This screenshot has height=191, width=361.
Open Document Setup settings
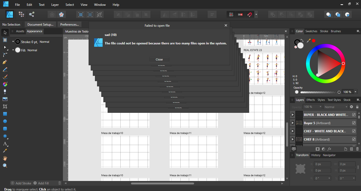[x=40, y=24]
